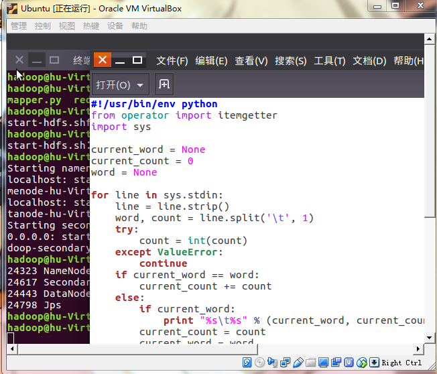Viewport: 437px width, 374px height.
Task: Open the VirtualBox 视图 menu
Action: coord(67,26)
